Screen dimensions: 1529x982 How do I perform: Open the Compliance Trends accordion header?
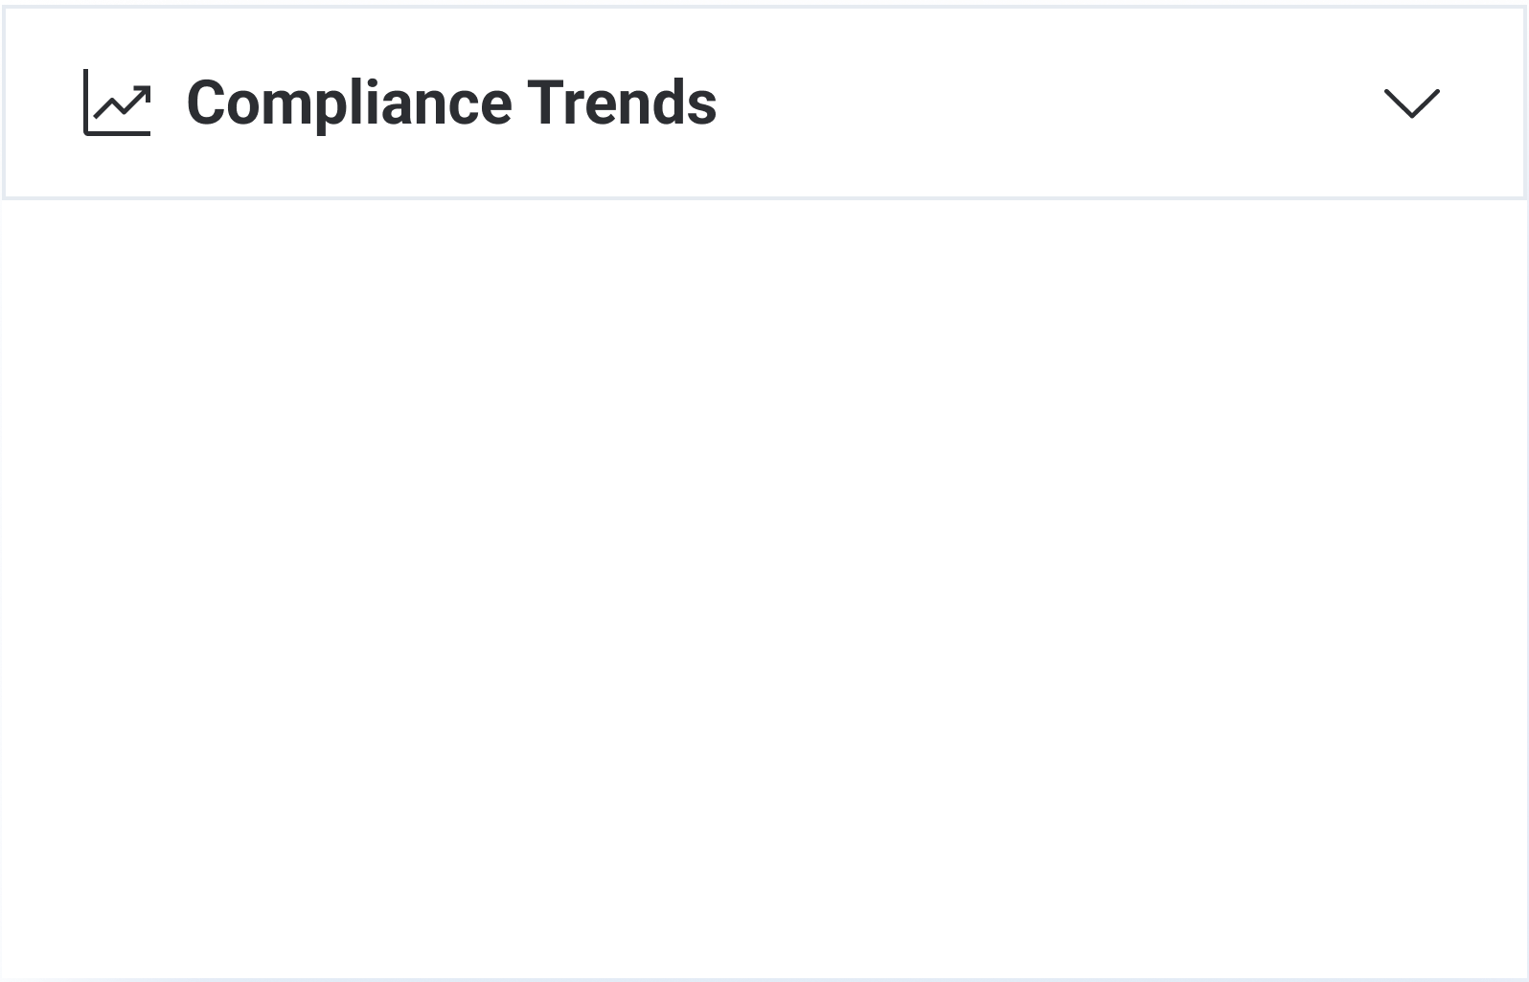point(764,103)
